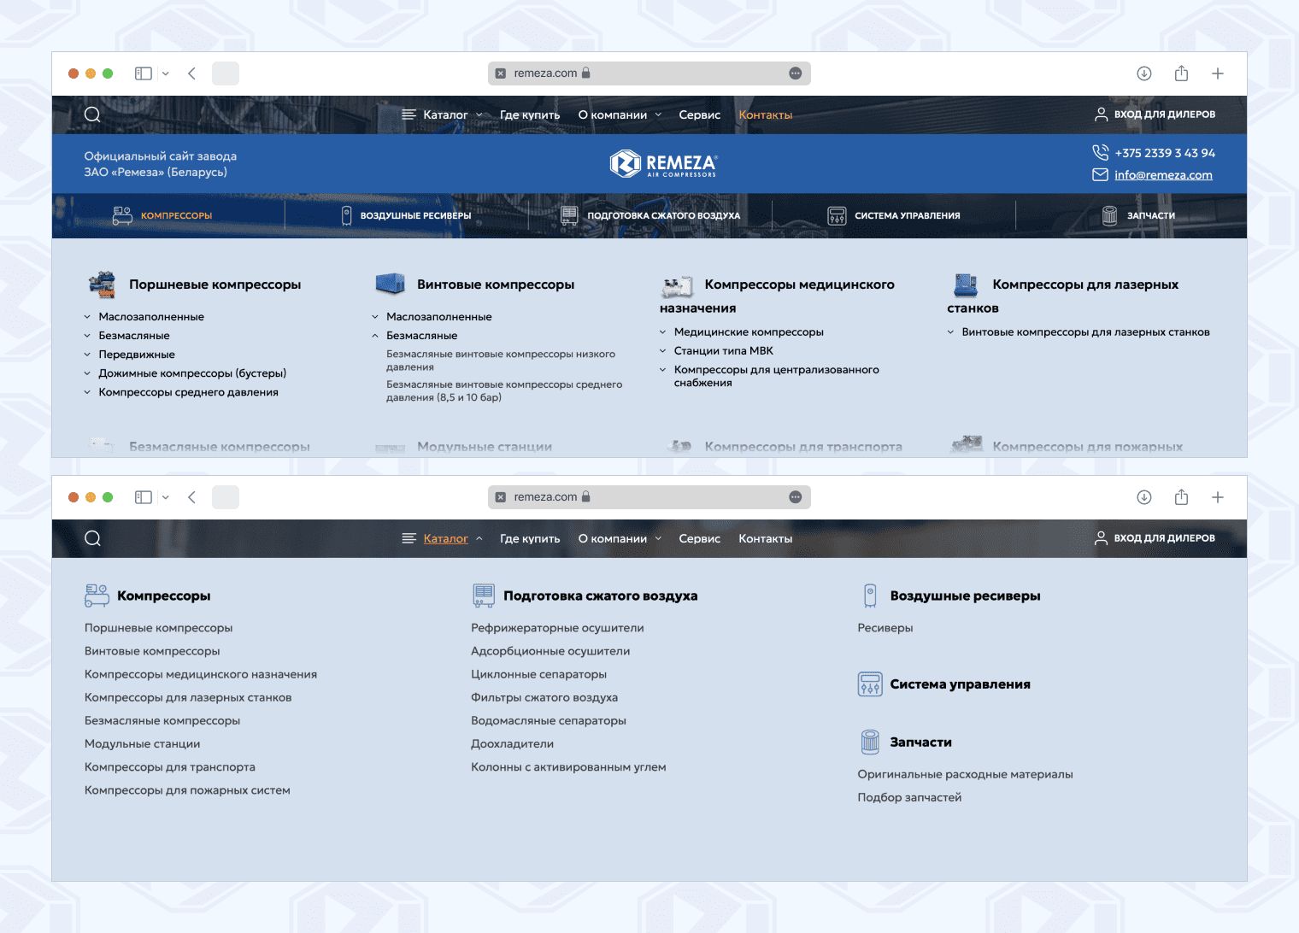Expand the Передвижные subcategory
This screenshot has height=933, width=1299.
click(x=87, y=355)
